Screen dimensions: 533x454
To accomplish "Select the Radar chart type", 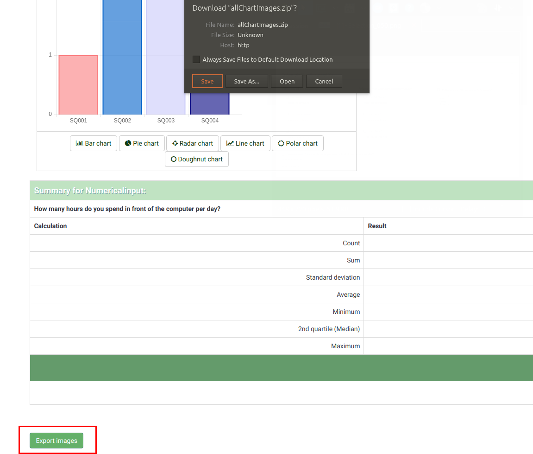I will tap(193, 143).
